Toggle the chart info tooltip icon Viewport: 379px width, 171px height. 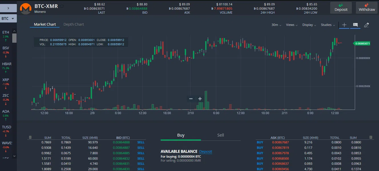tap(355, 25)
